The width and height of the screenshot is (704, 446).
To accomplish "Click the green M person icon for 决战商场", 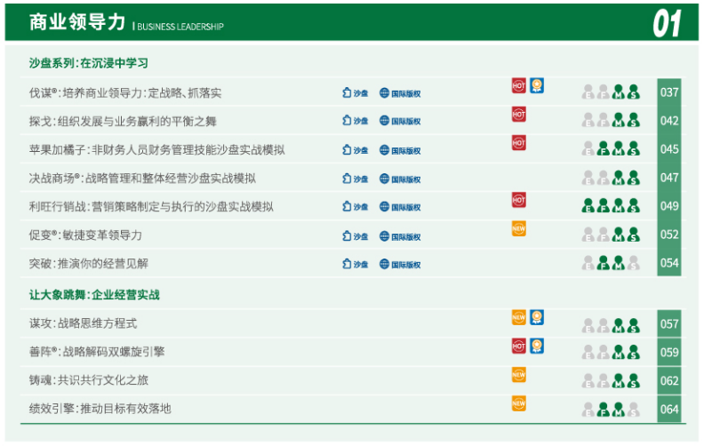I will [x=619, y=178].
